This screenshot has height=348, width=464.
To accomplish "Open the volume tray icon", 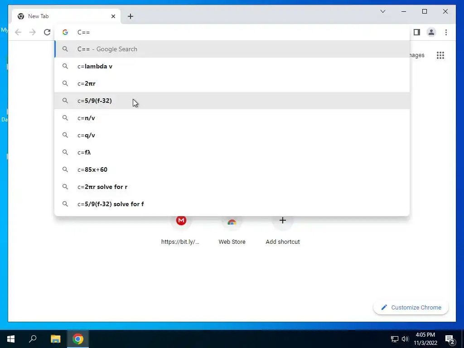I will (x=405, y=339).
